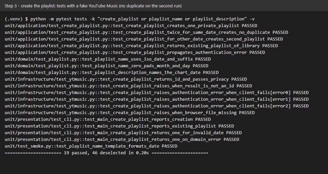The width and height of the screenshot is (328, 174).
Task: Click test_main_create_playlist_returns_one_on_domain_error line
Action: tap(122, 139)
